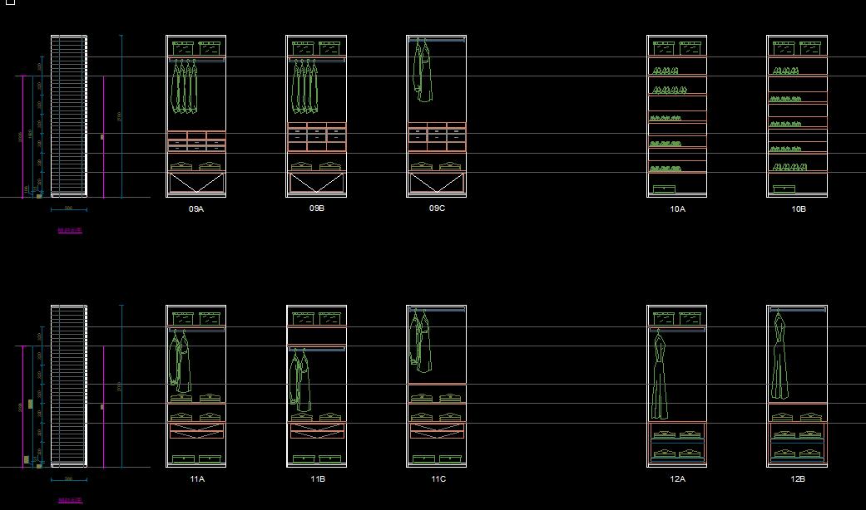Select the 09A wardrobe label
Viewport: 866px width, 510px height.
(x=196, y=209)
